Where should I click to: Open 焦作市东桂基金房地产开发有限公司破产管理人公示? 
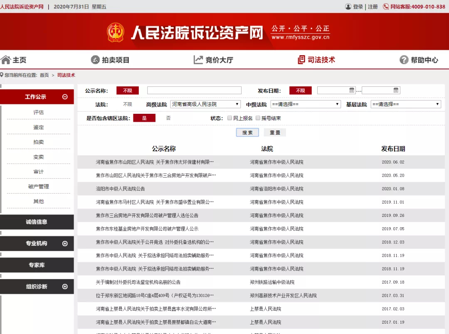point(147,228)
